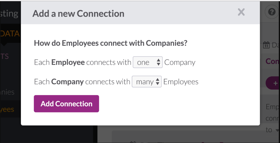
Task: Click the bold 'Company' word
Action: click(x=67, y=82)
